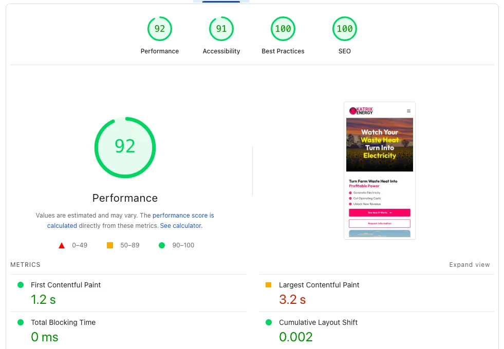Select the highlighted blue tab at the top

[x=221, y=2]
